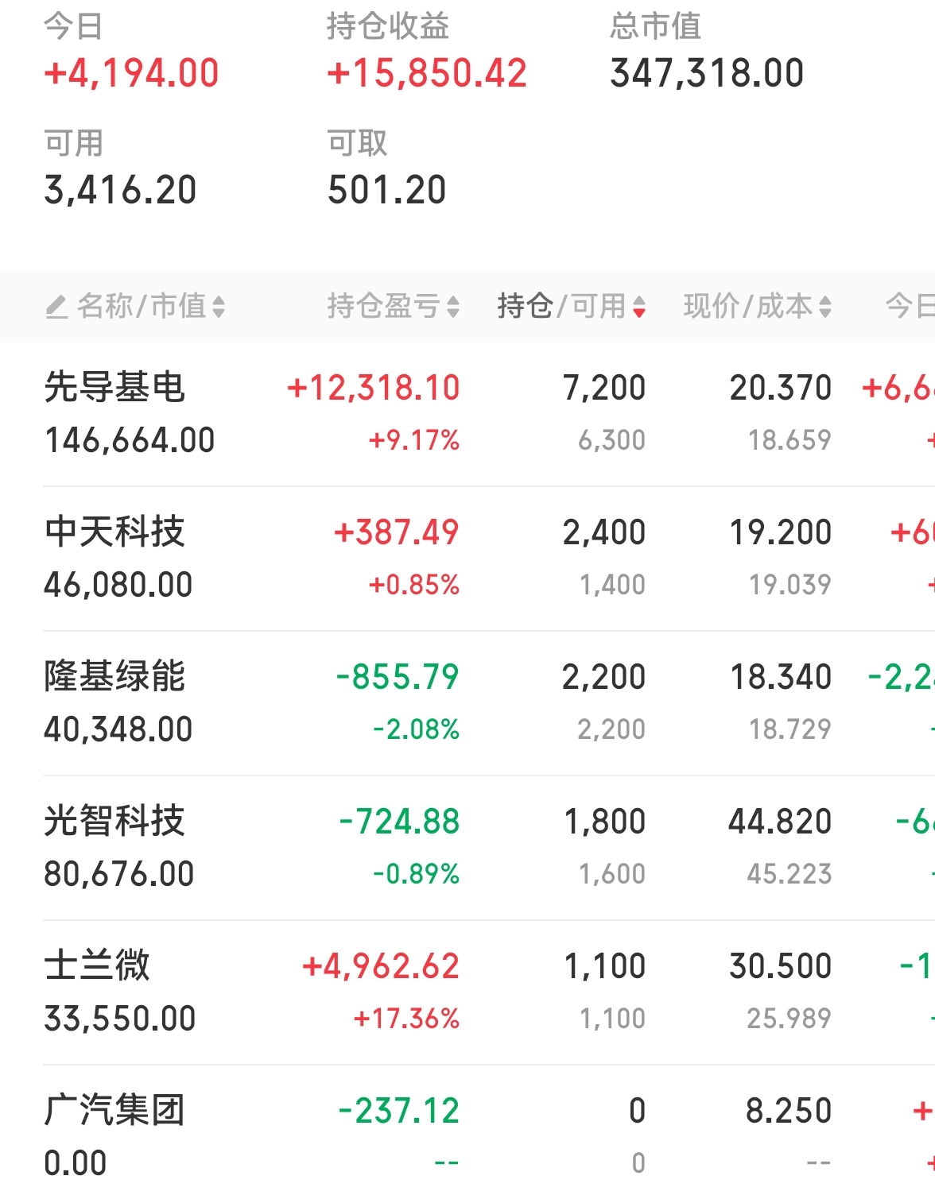The width and height of the screenshot is (935, 1199).
Task: Click the sort arrows next to 持仓盈亏
Action: pos(453,307)
